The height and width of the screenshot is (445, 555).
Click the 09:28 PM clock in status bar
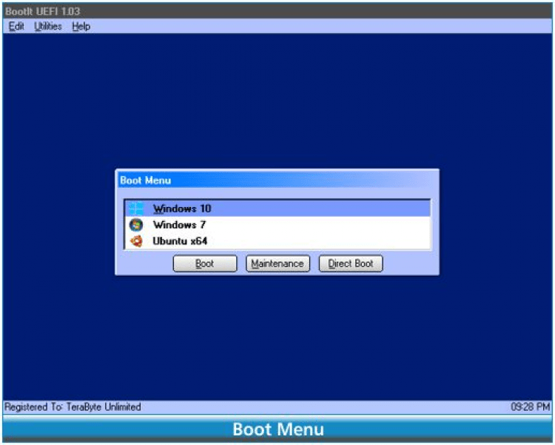[x=530, y=407]
